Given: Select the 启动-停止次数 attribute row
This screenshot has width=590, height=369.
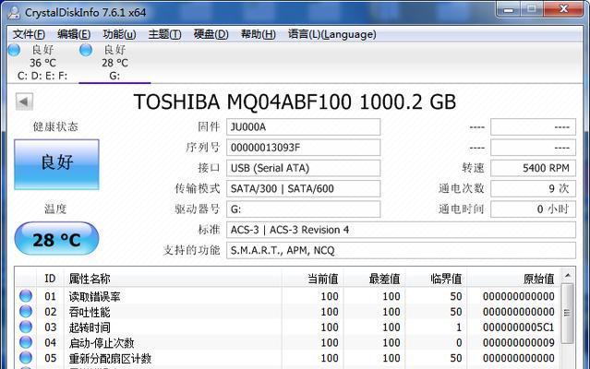Looking at the screenshot, I should coord(287,342).
